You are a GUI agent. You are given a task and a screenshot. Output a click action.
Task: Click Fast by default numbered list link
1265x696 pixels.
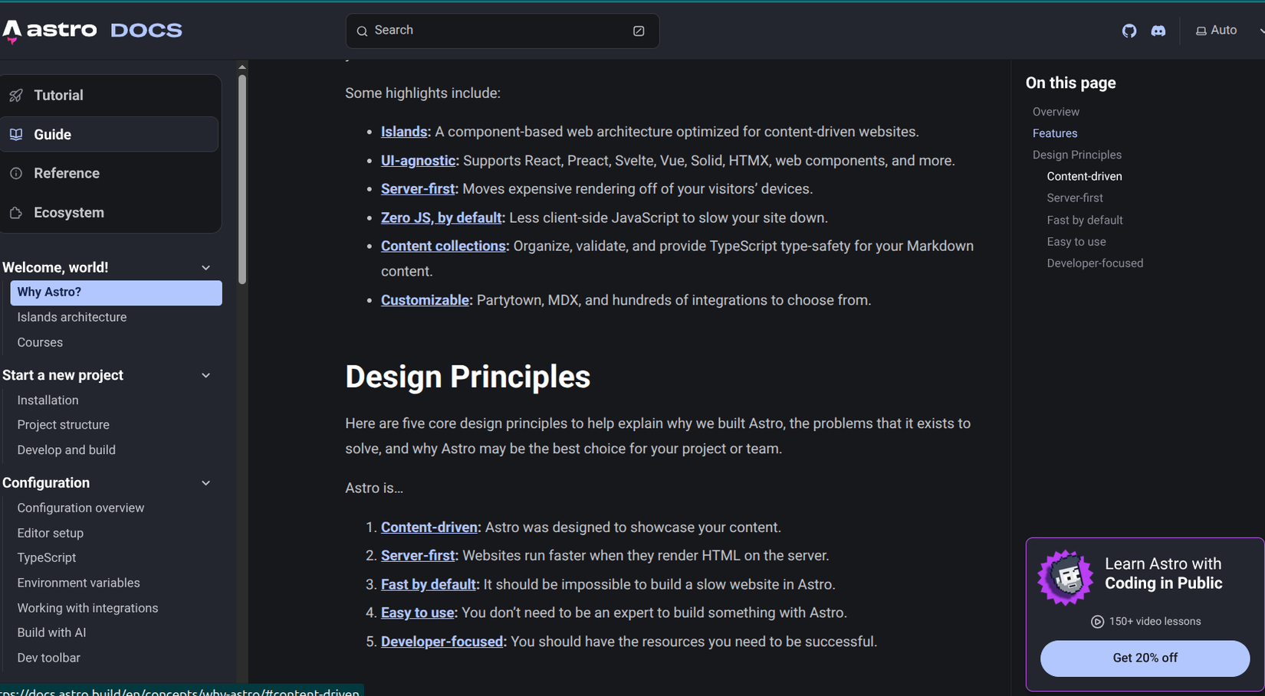[x=428, y=585]
